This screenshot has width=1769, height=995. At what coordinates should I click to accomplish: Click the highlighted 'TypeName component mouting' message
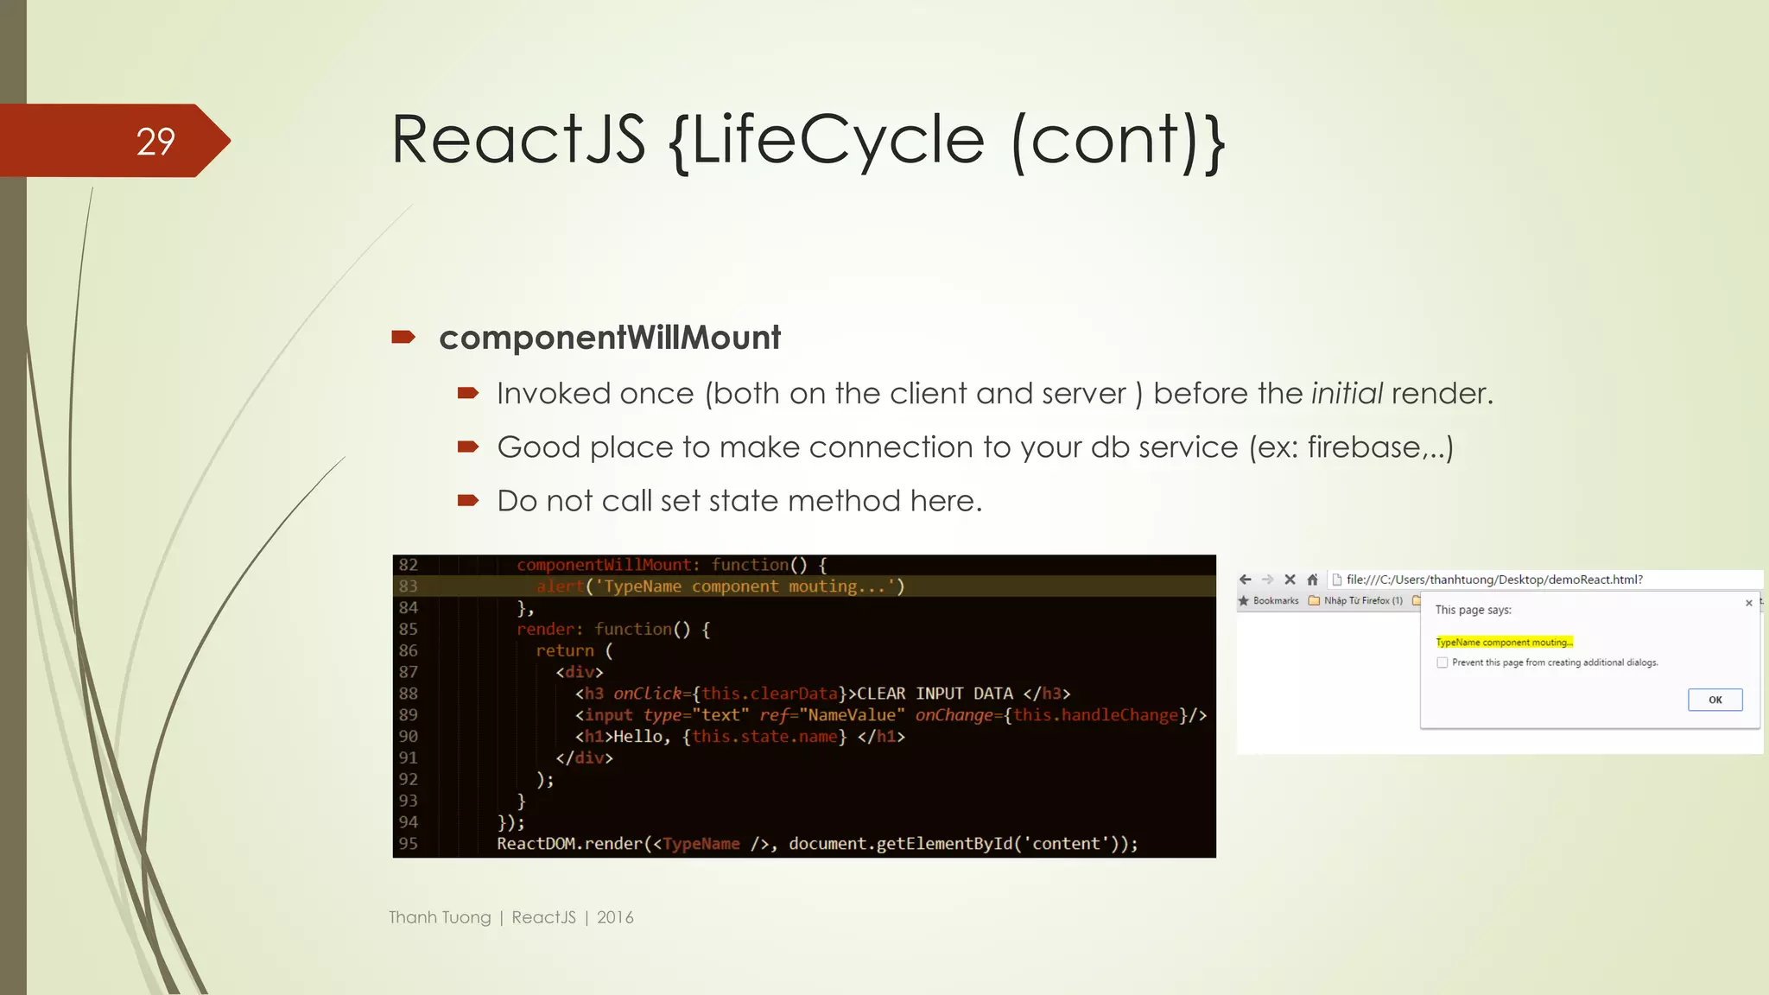pyautogui.click(x=1504, y=642)
